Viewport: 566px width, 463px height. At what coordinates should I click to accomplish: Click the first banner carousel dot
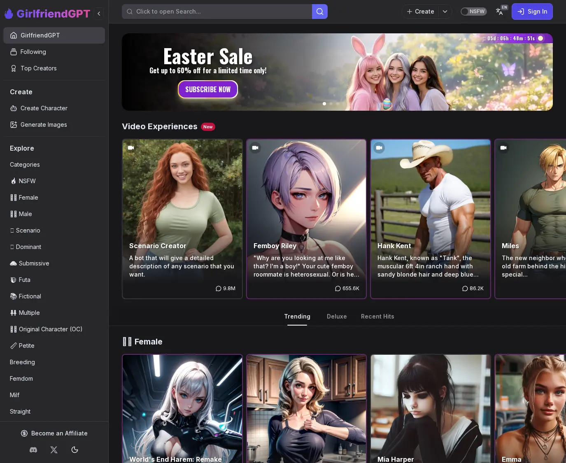click(x=324, y=104)
